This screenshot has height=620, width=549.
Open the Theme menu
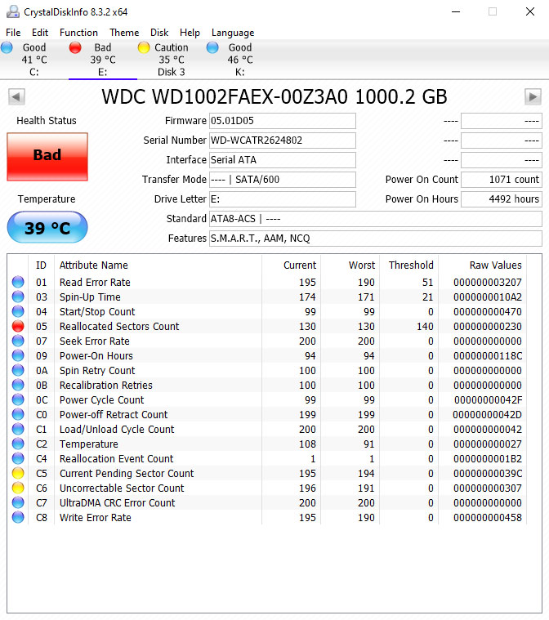(x=124, y=33)
